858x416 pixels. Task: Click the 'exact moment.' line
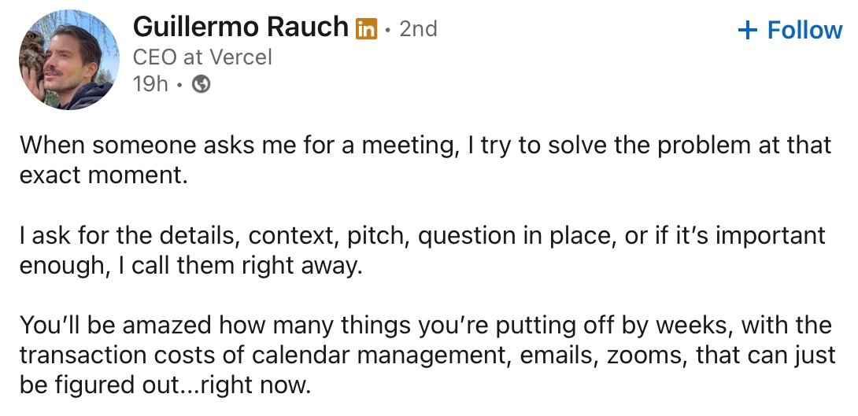click(x=103, y=175)
